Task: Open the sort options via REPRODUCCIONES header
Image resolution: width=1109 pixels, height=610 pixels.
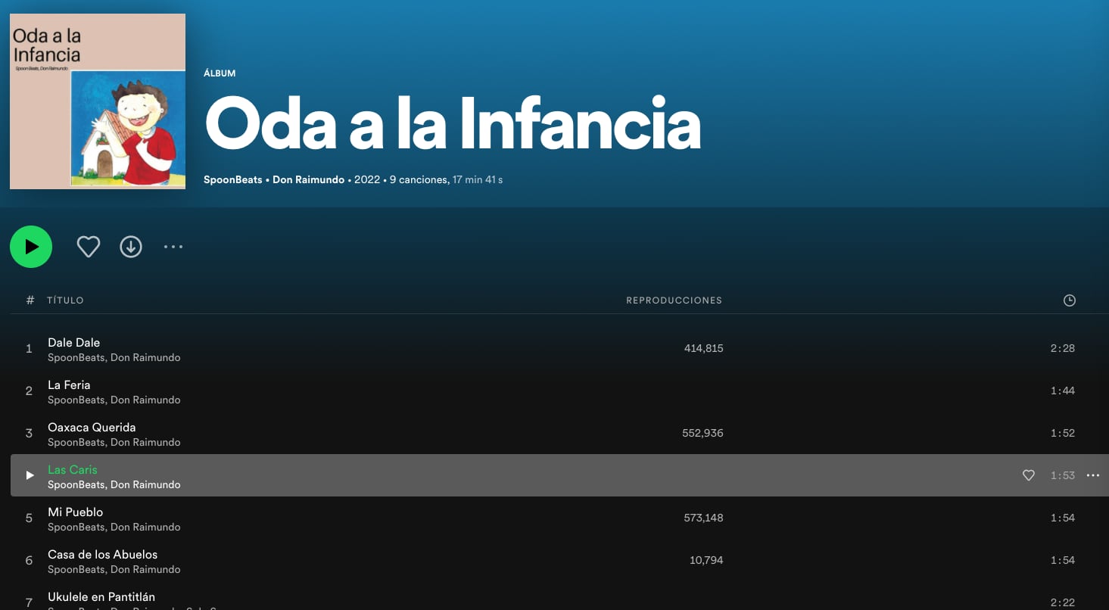Action: (673, 300)
